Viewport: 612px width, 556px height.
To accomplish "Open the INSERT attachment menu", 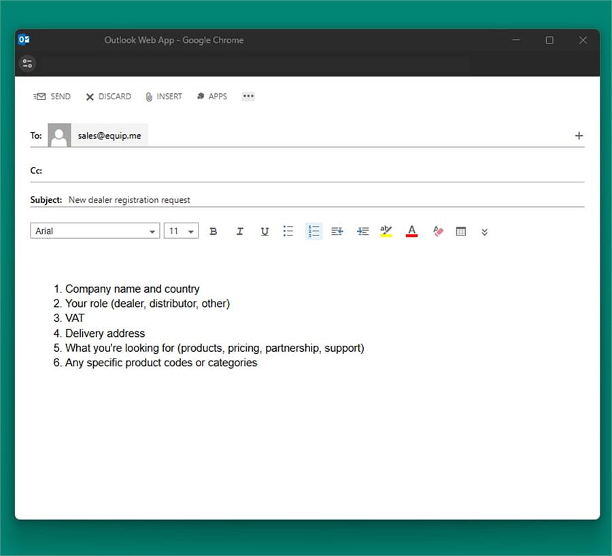I will coord(163,97).
